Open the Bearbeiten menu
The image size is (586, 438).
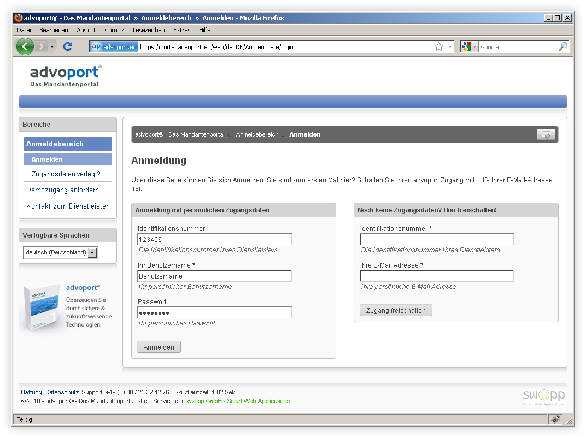54,30
